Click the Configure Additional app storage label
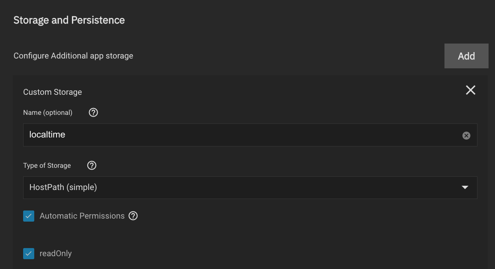The height and width of the screenshot is (269, 495). coord(73,56)
